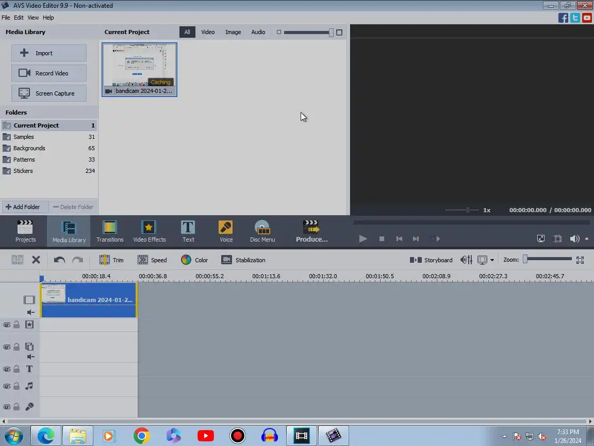Open the Help menu
The height and width of the screenshot is (446, 594).
[x=48, y=18]
